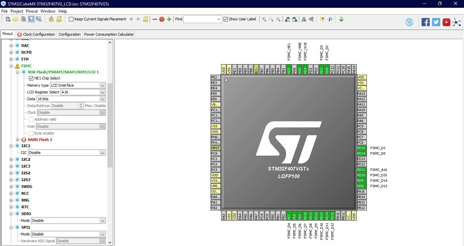
Task: Expand the NAND Flash 1 node
Action: (x=18, y=140)
